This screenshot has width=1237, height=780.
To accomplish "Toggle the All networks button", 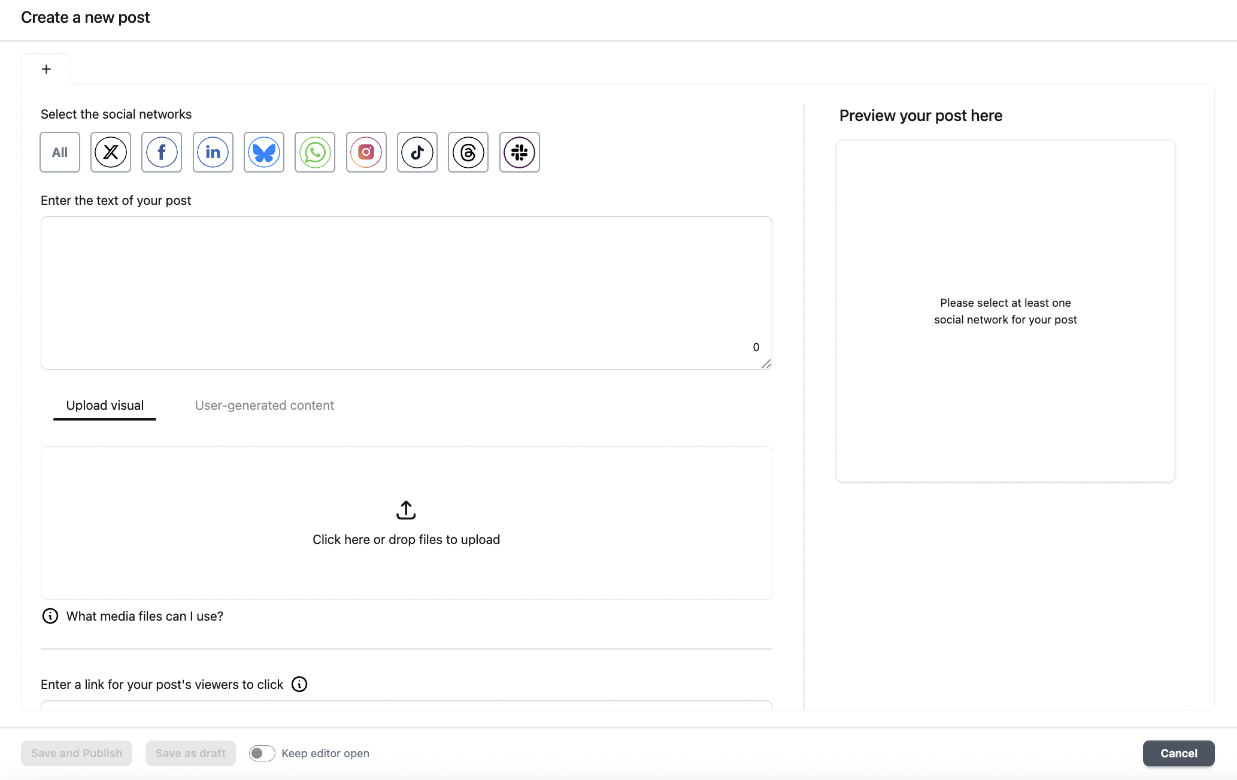I will [x=60, y=152].
